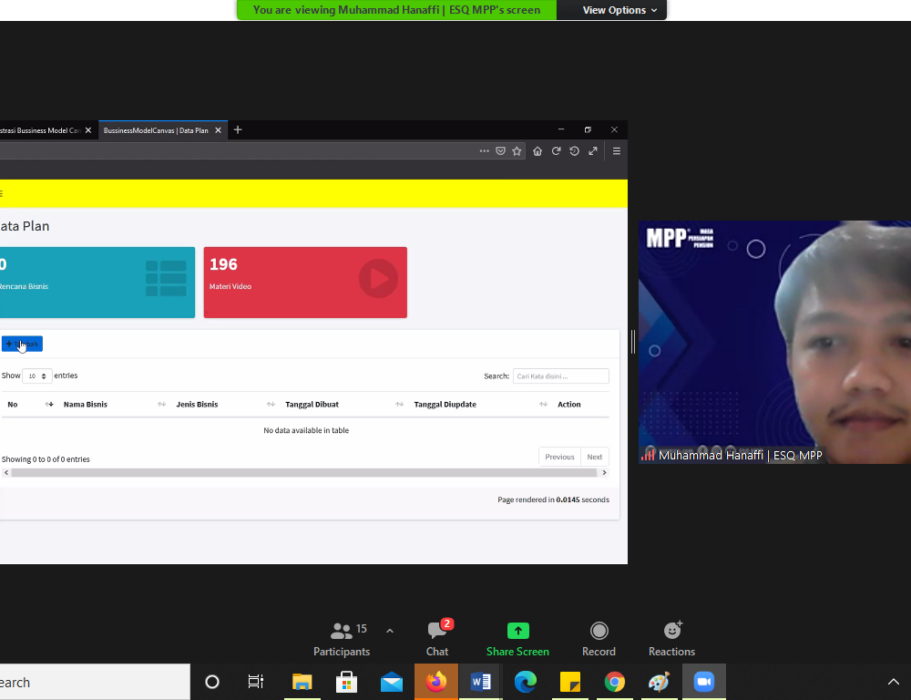Sort table by Nama Bisnis column

[x=86, y=405]
